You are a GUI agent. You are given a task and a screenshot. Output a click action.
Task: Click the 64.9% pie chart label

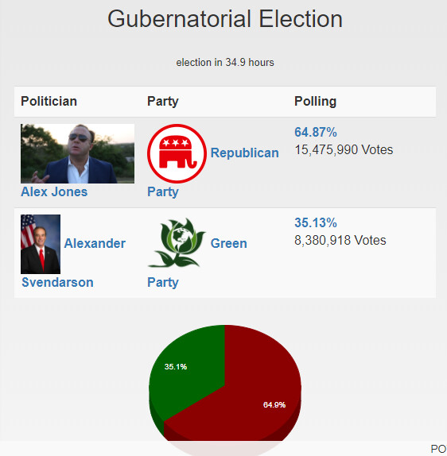(x=274, y=405)
